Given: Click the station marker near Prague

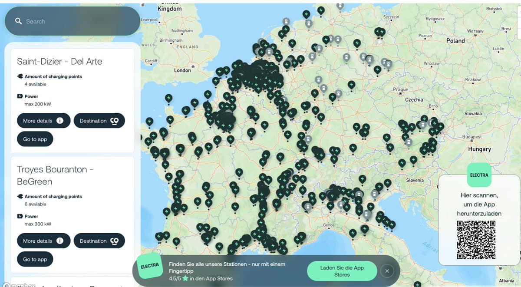Looking at the screenshot, I should (x=377, y=69).
